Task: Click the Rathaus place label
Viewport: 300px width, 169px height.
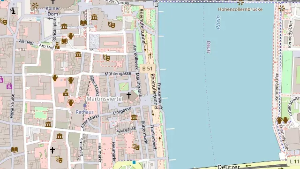Action: point(84,112)
